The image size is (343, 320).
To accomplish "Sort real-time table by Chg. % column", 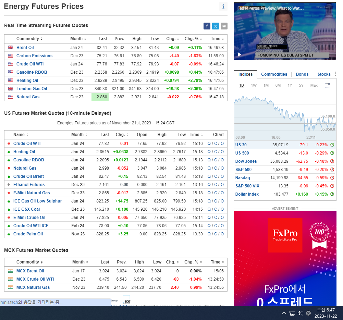I will [193, 39].
